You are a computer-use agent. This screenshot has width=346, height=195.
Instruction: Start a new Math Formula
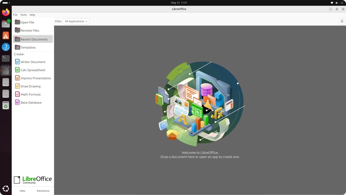click(33, 94)
